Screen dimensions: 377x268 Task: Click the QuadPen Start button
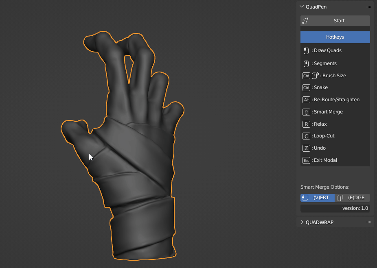tap(335, 21)
